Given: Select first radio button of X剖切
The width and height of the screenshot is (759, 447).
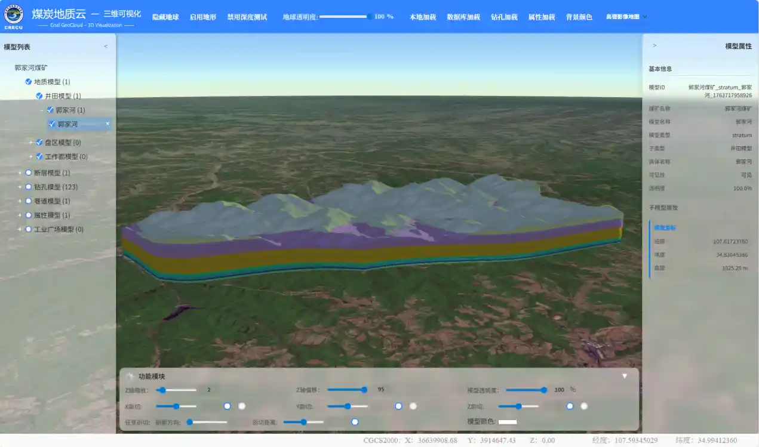Looking at the screenshot, I should pos(228,406).
